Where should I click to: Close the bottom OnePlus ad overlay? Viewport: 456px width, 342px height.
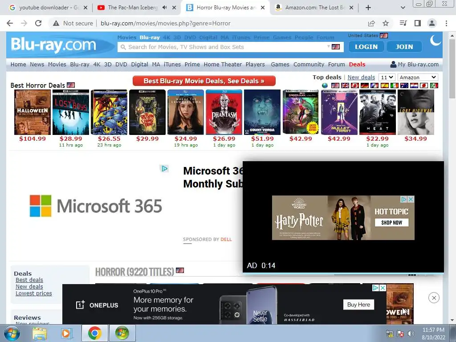click(x=434, y=298)
